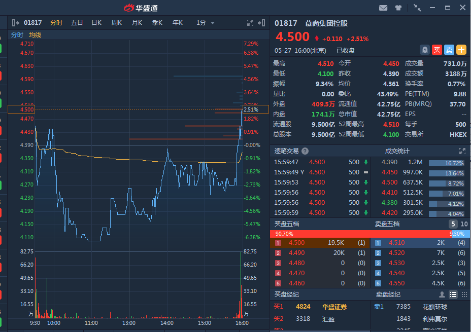Toggle broker queue list view
Viewport: 471px width, 332px height.
pos(453,294)
